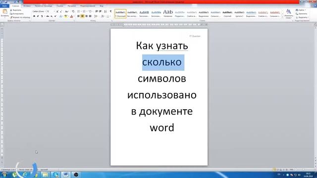317x178 pixels.
Task: Adjust the zoom slider in status bar
Action: [x=303, y=170]
